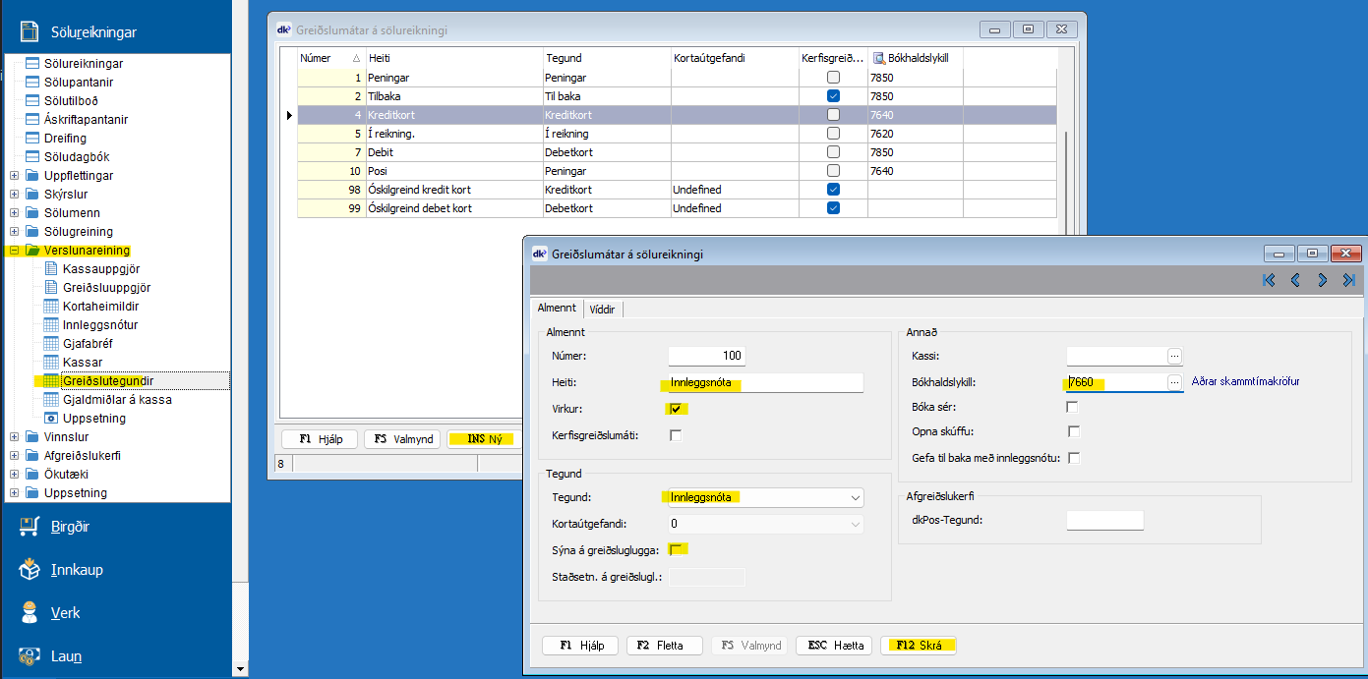Screen dimensions: 1368x679
Task: Open the Laun module icon
Action: point(30,656)
